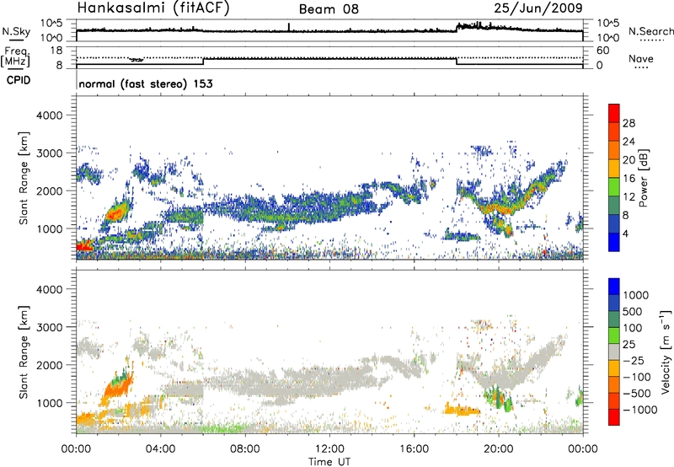Click the red velocity segment below -1000
This screenshot has width=674, height=467.
coord(614,417)
